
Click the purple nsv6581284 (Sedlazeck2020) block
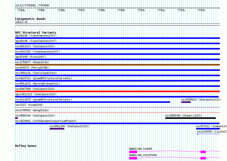pos(57,129)
